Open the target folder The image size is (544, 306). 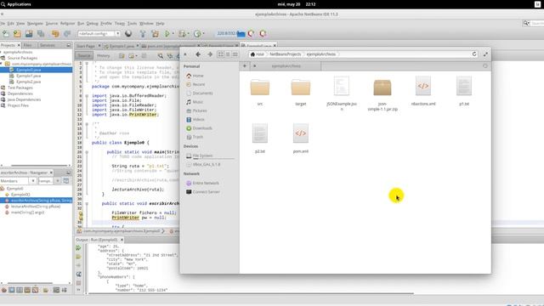pos(301,92)
